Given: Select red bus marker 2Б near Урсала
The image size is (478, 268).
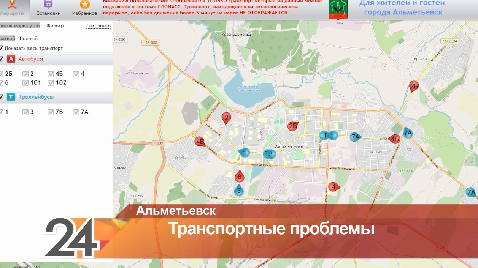Looking at the screenshot, I should (414, 87).
